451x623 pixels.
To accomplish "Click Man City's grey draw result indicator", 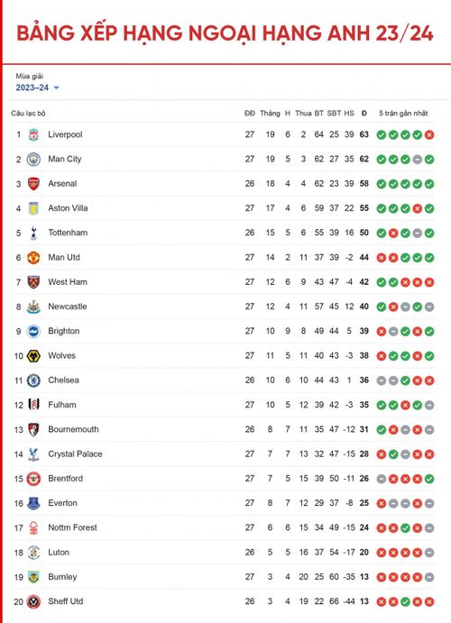I will click(x=418, y=160).
